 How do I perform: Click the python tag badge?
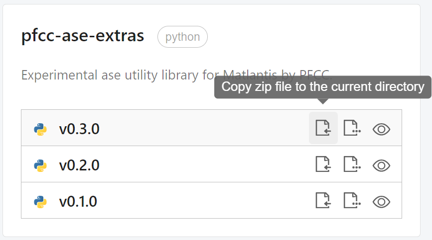click(x=182, y=37)
